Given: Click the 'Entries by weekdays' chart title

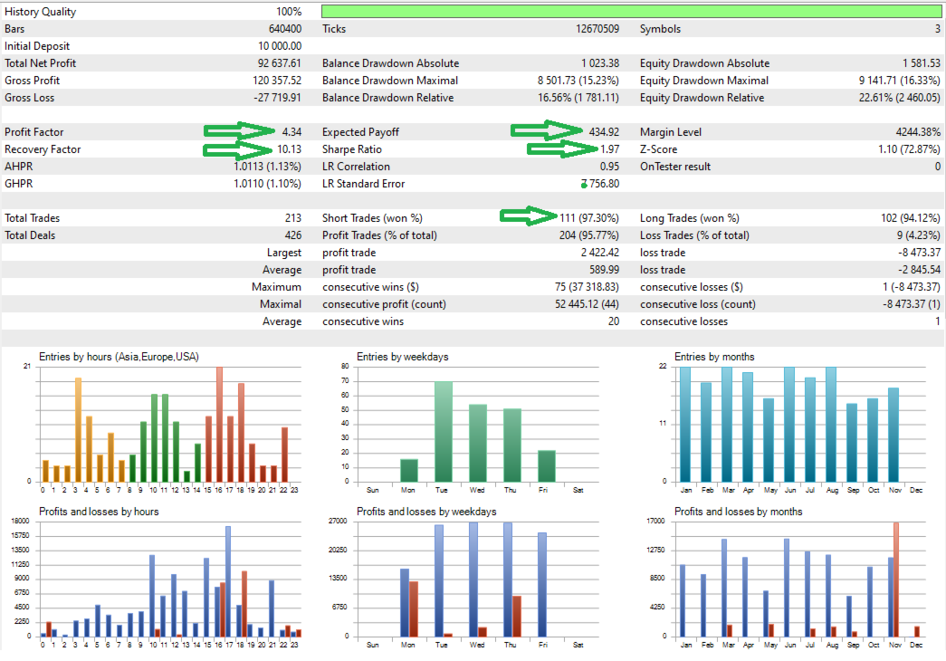Looking at the screenshot, I should click(403, 357).
